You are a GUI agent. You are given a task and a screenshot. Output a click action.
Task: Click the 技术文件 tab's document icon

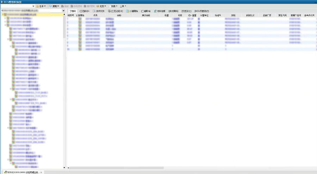[x=94, y=11]
